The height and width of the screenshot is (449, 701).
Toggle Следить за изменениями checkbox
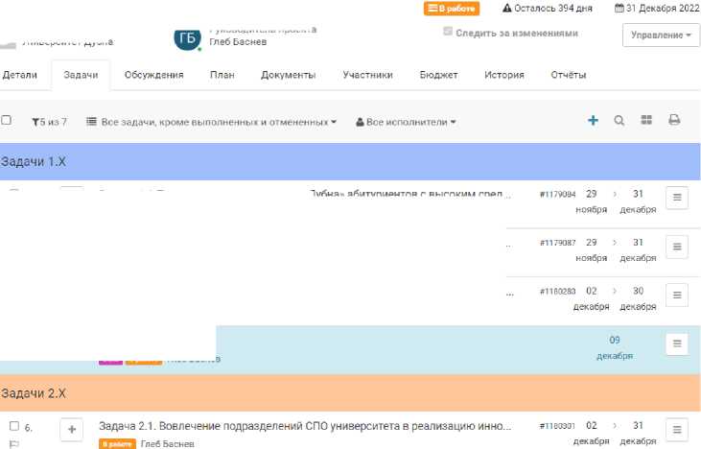[x=448, y=32]
